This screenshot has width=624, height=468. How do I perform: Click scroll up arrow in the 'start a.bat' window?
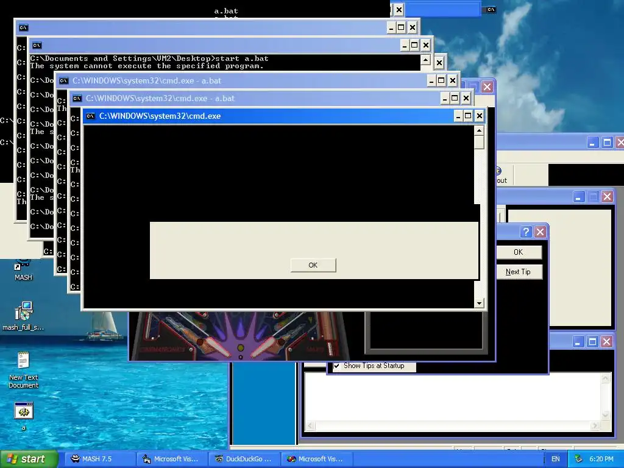[425, 60]
